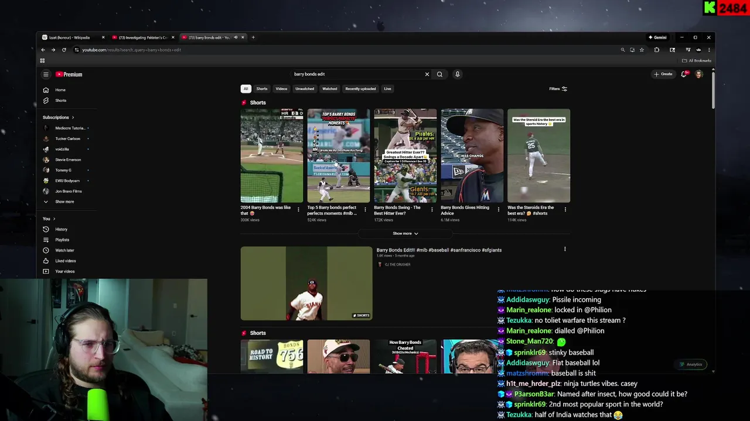Select the Recently uploaded filter chip
The width and height of the screenshot is (750, 421).
tap(360, 89)
